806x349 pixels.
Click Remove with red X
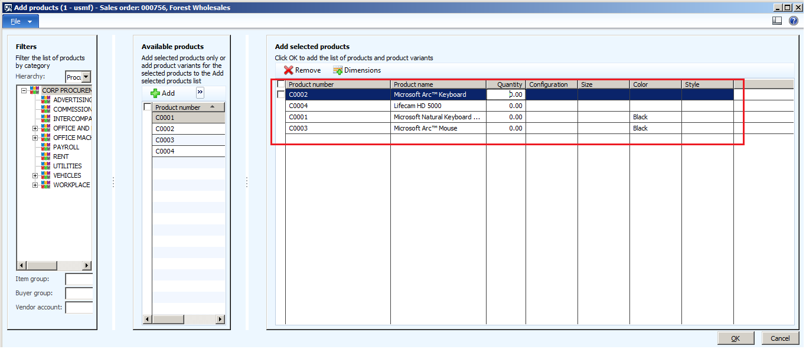pos(302,70)
